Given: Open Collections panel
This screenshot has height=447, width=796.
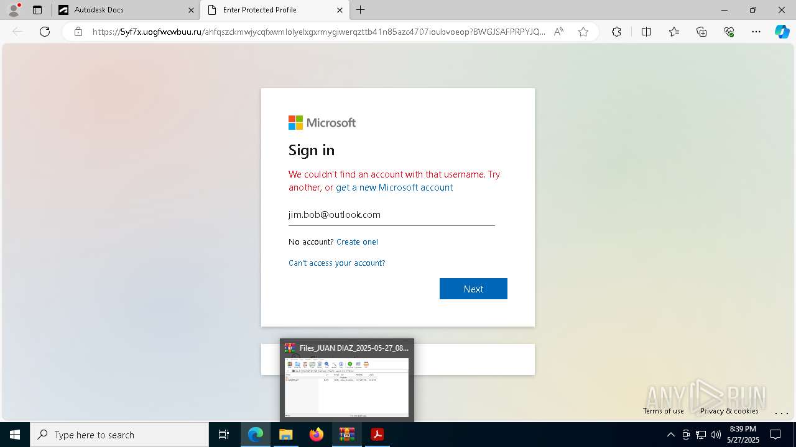Looking at the screenshot, I should (701, 32).
